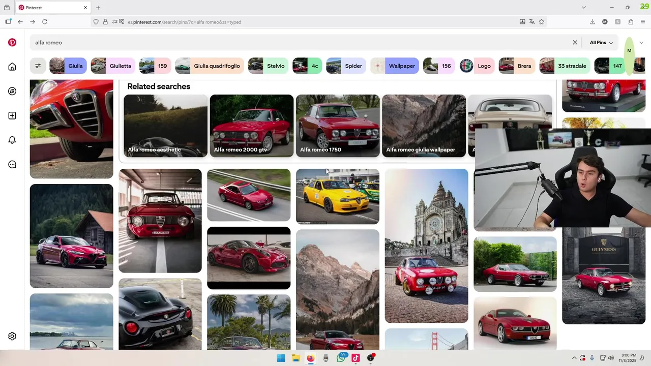Select the 159 filter chip
The image size is (651, 366).
pyautogui.click(x=155, y=66)
